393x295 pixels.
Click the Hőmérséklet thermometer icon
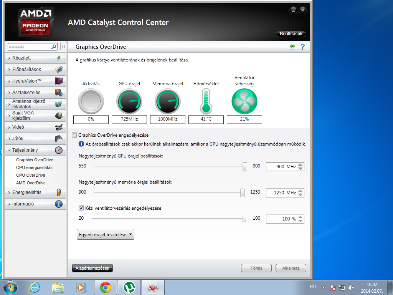click(x=206, y=101)
